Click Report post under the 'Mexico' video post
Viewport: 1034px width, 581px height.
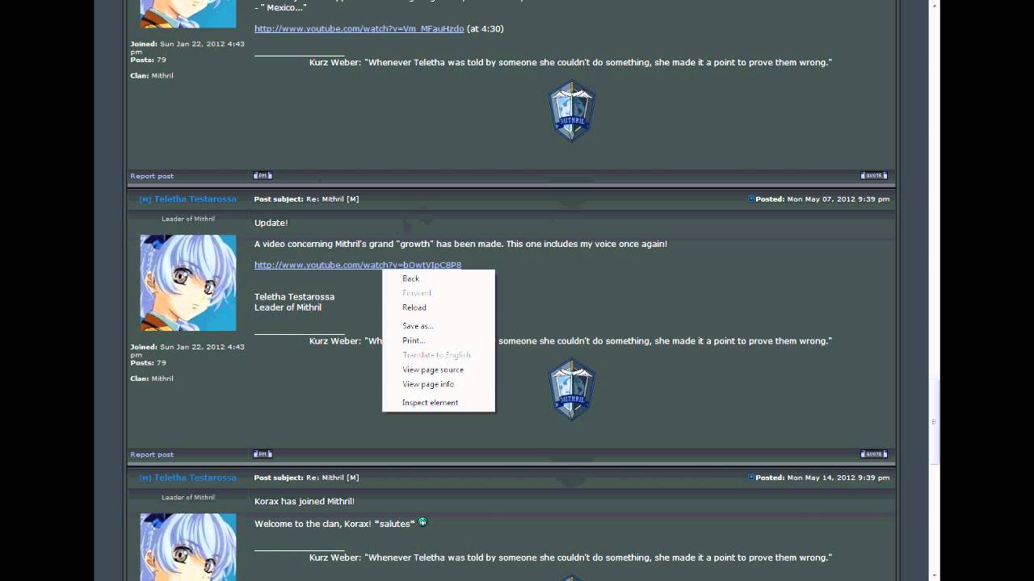click(x=152, y=176)
